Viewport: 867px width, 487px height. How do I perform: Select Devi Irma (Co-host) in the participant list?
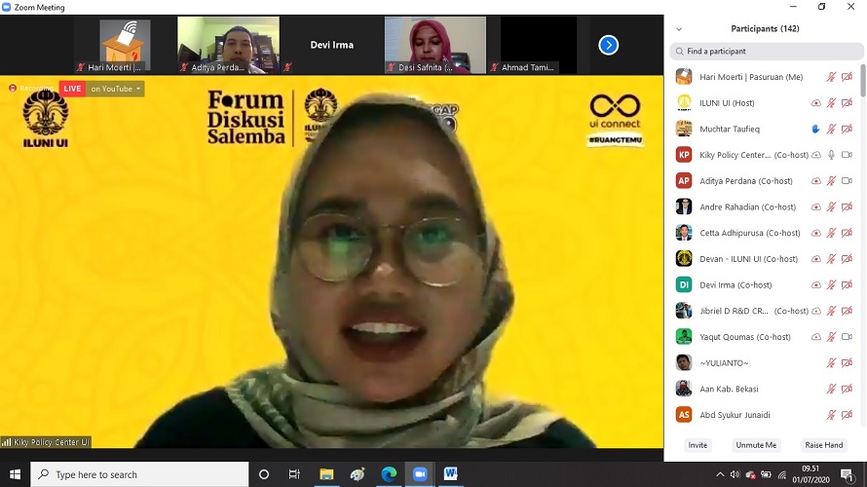pyautogui.click(x=735, y=285)
